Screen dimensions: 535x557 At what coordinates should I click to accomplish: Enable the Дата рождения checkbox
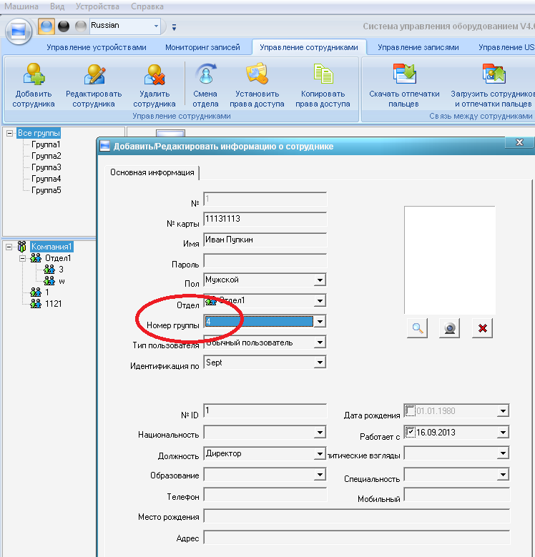tap(411, 410)
